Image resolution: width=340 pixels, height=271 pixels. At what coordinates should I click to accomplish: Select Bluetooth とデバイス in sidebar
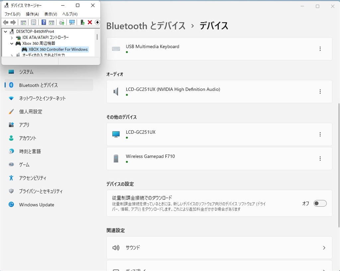[x=49, y=85]
